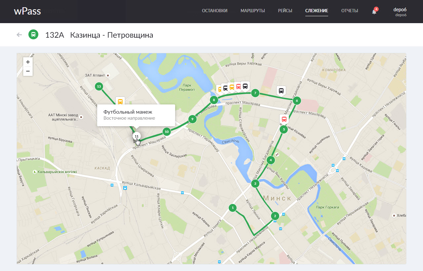
Task: Zoom in the map with plus button
Action: [x=28, y=62]
